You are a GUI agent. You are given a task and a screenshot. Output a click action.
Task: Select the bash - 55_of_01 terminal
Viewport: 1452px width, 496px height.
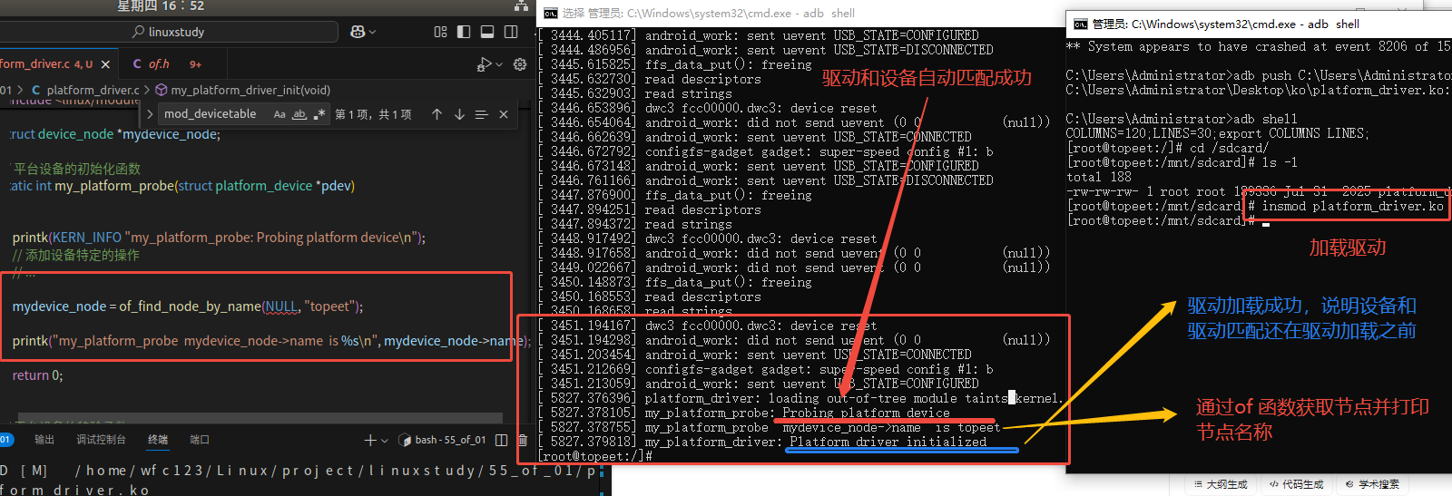[442, 440]
